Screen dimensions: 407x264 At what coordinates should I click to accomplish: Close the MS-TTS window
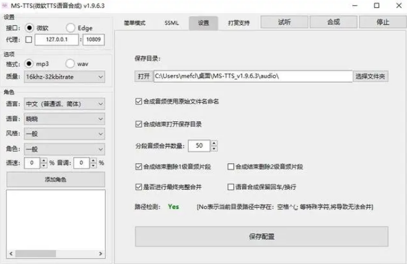tap(399, 5)
